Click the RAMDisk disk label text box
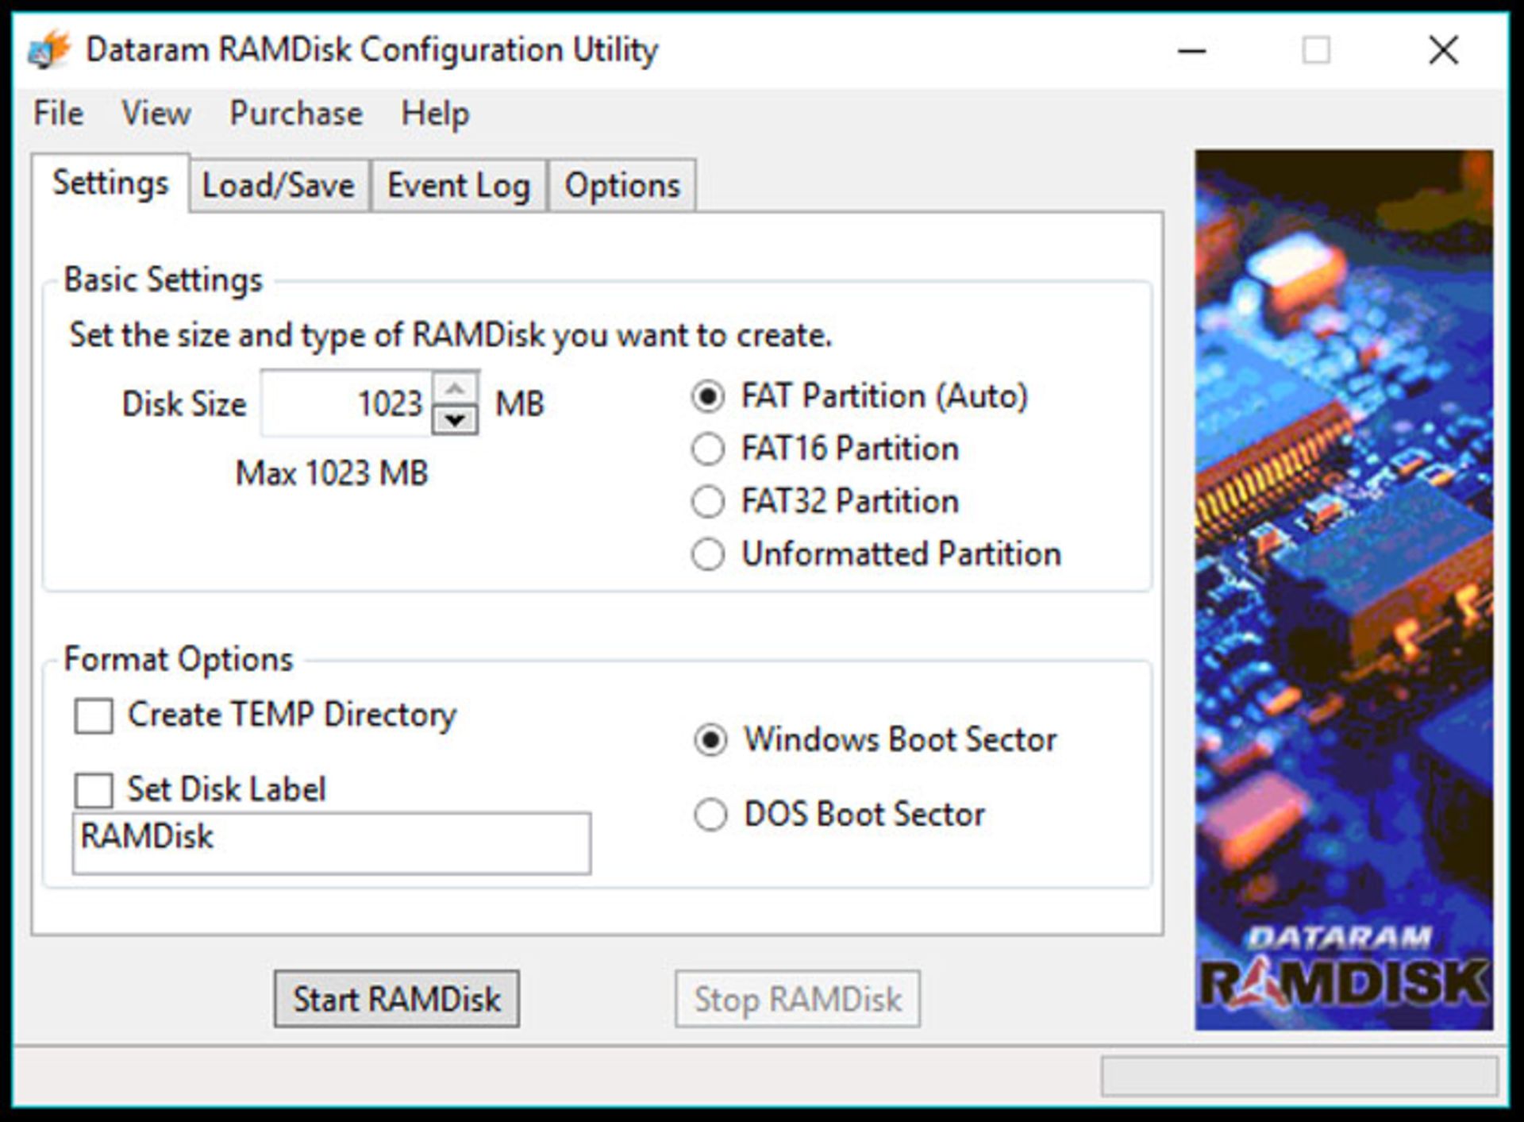 (x=331, y=843)
